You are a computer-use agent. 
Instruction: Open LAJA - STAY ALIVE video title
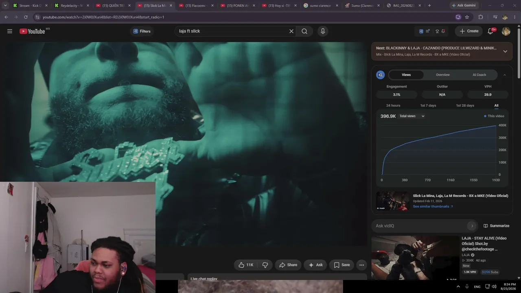tap(484, 243)
